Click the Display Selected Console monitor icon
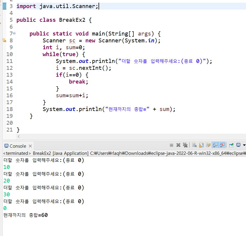Screen dimensions: 246x236 tap(238, 145)
